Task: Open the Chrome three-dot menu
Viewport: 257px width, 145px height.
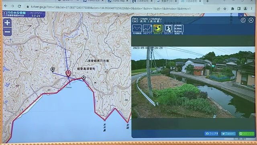Action: [x=252, y=8]
